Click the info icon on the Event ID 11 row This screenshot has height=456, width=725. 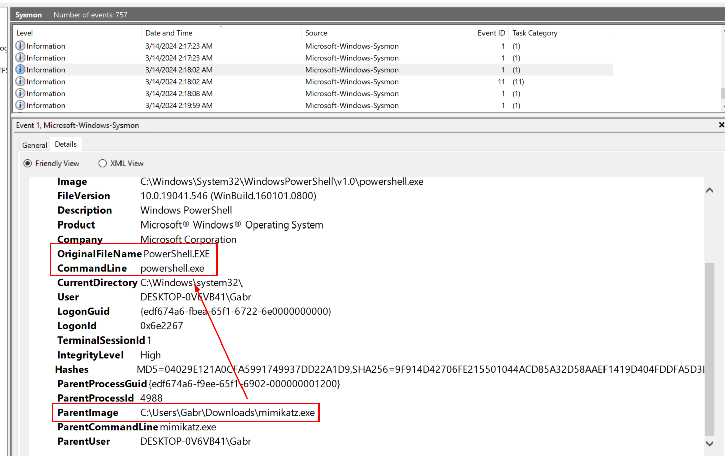(20, 81)
